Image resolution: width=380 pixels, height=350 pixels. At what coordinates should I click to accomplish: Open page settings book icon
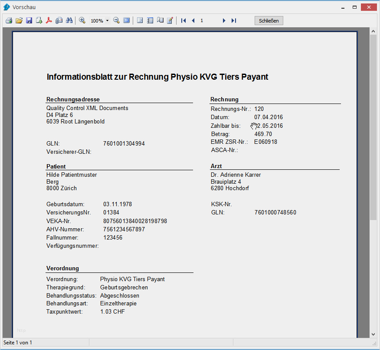point(160,20)
